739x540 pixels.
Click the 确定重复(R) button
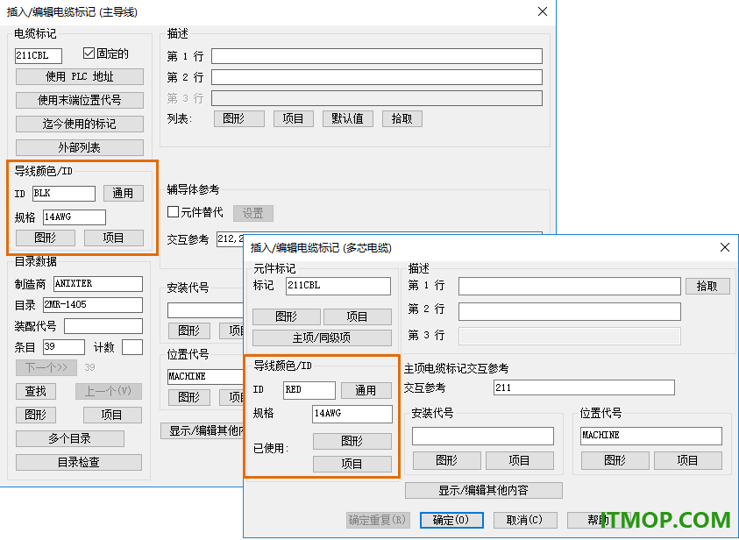tap(378, 520)
